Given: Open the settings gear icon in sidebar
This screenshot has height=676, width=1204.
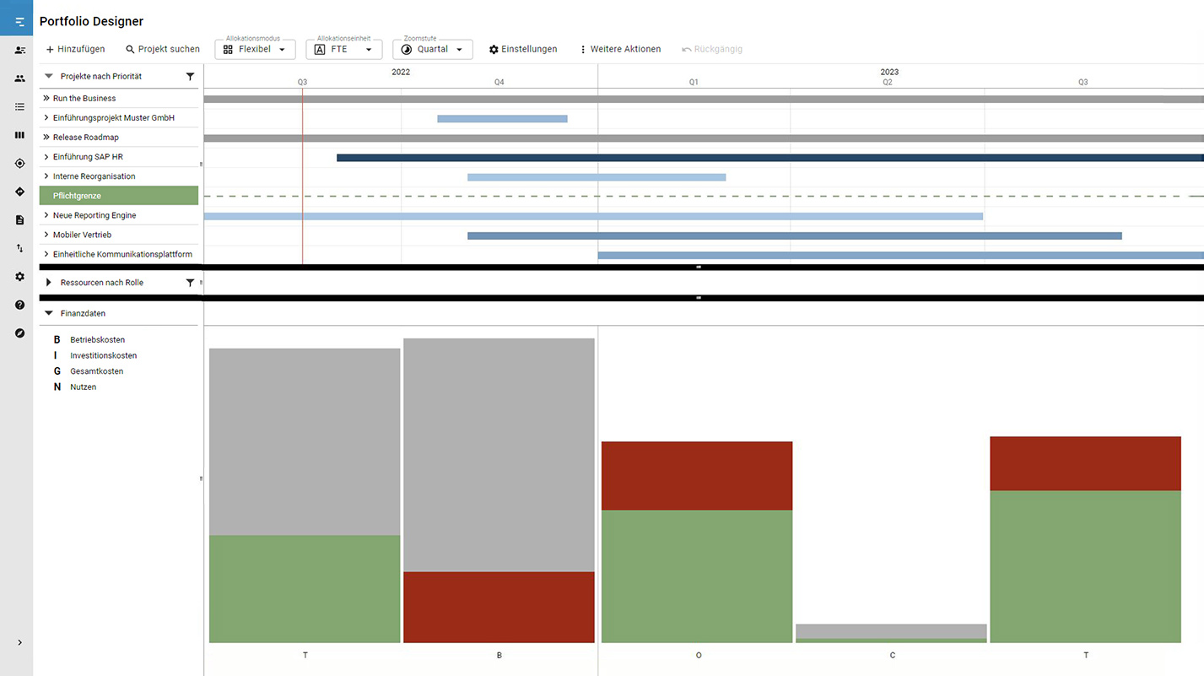Looking at the screenshot, I should coord(19,277).
